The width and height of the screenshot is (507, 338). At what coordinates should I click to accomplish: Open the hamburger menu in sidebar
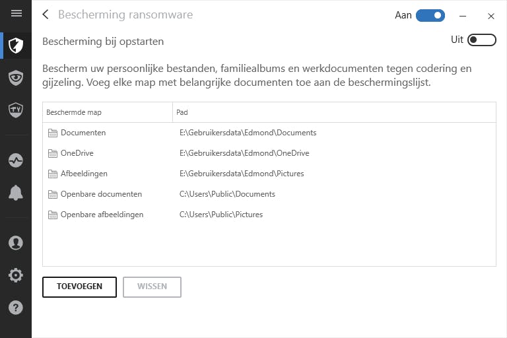point(16,13)
